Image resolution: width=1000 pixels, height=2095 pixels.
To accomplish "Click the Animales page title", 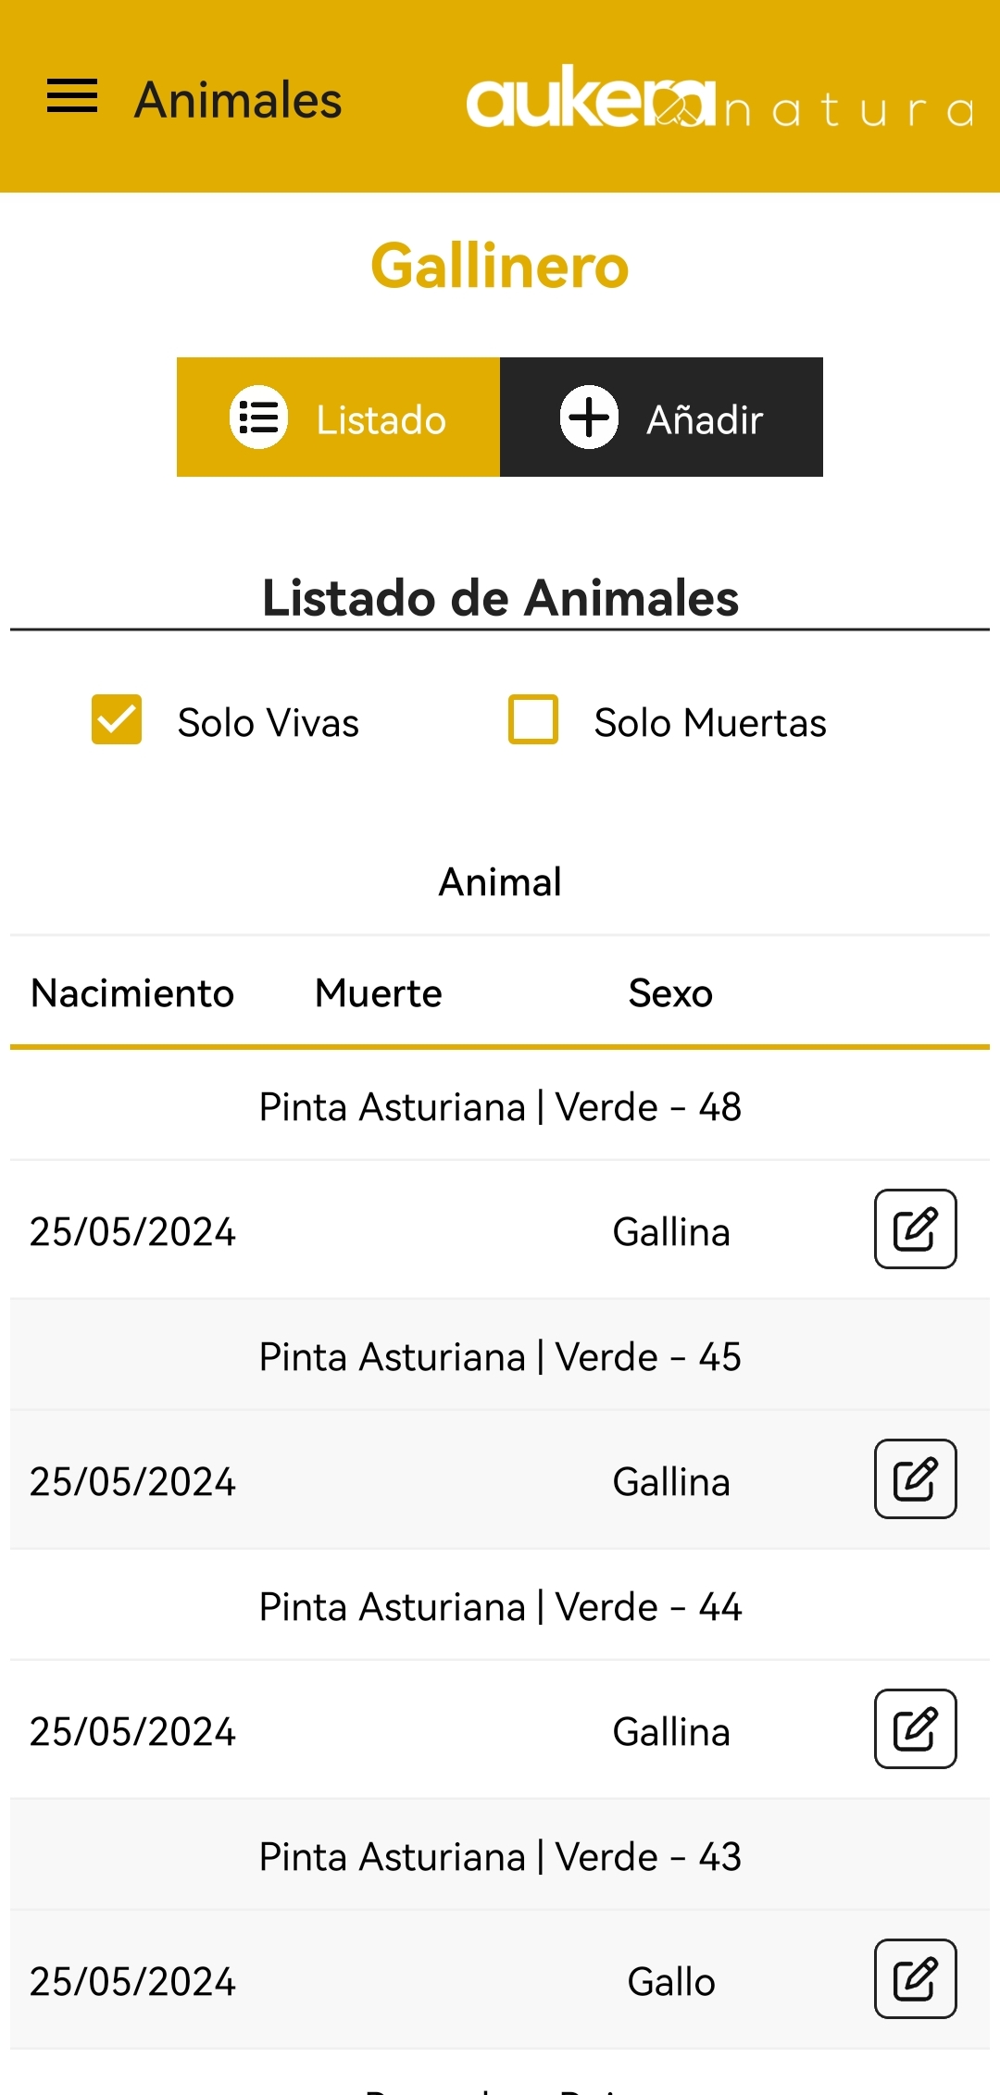I will tap(238, 100).
